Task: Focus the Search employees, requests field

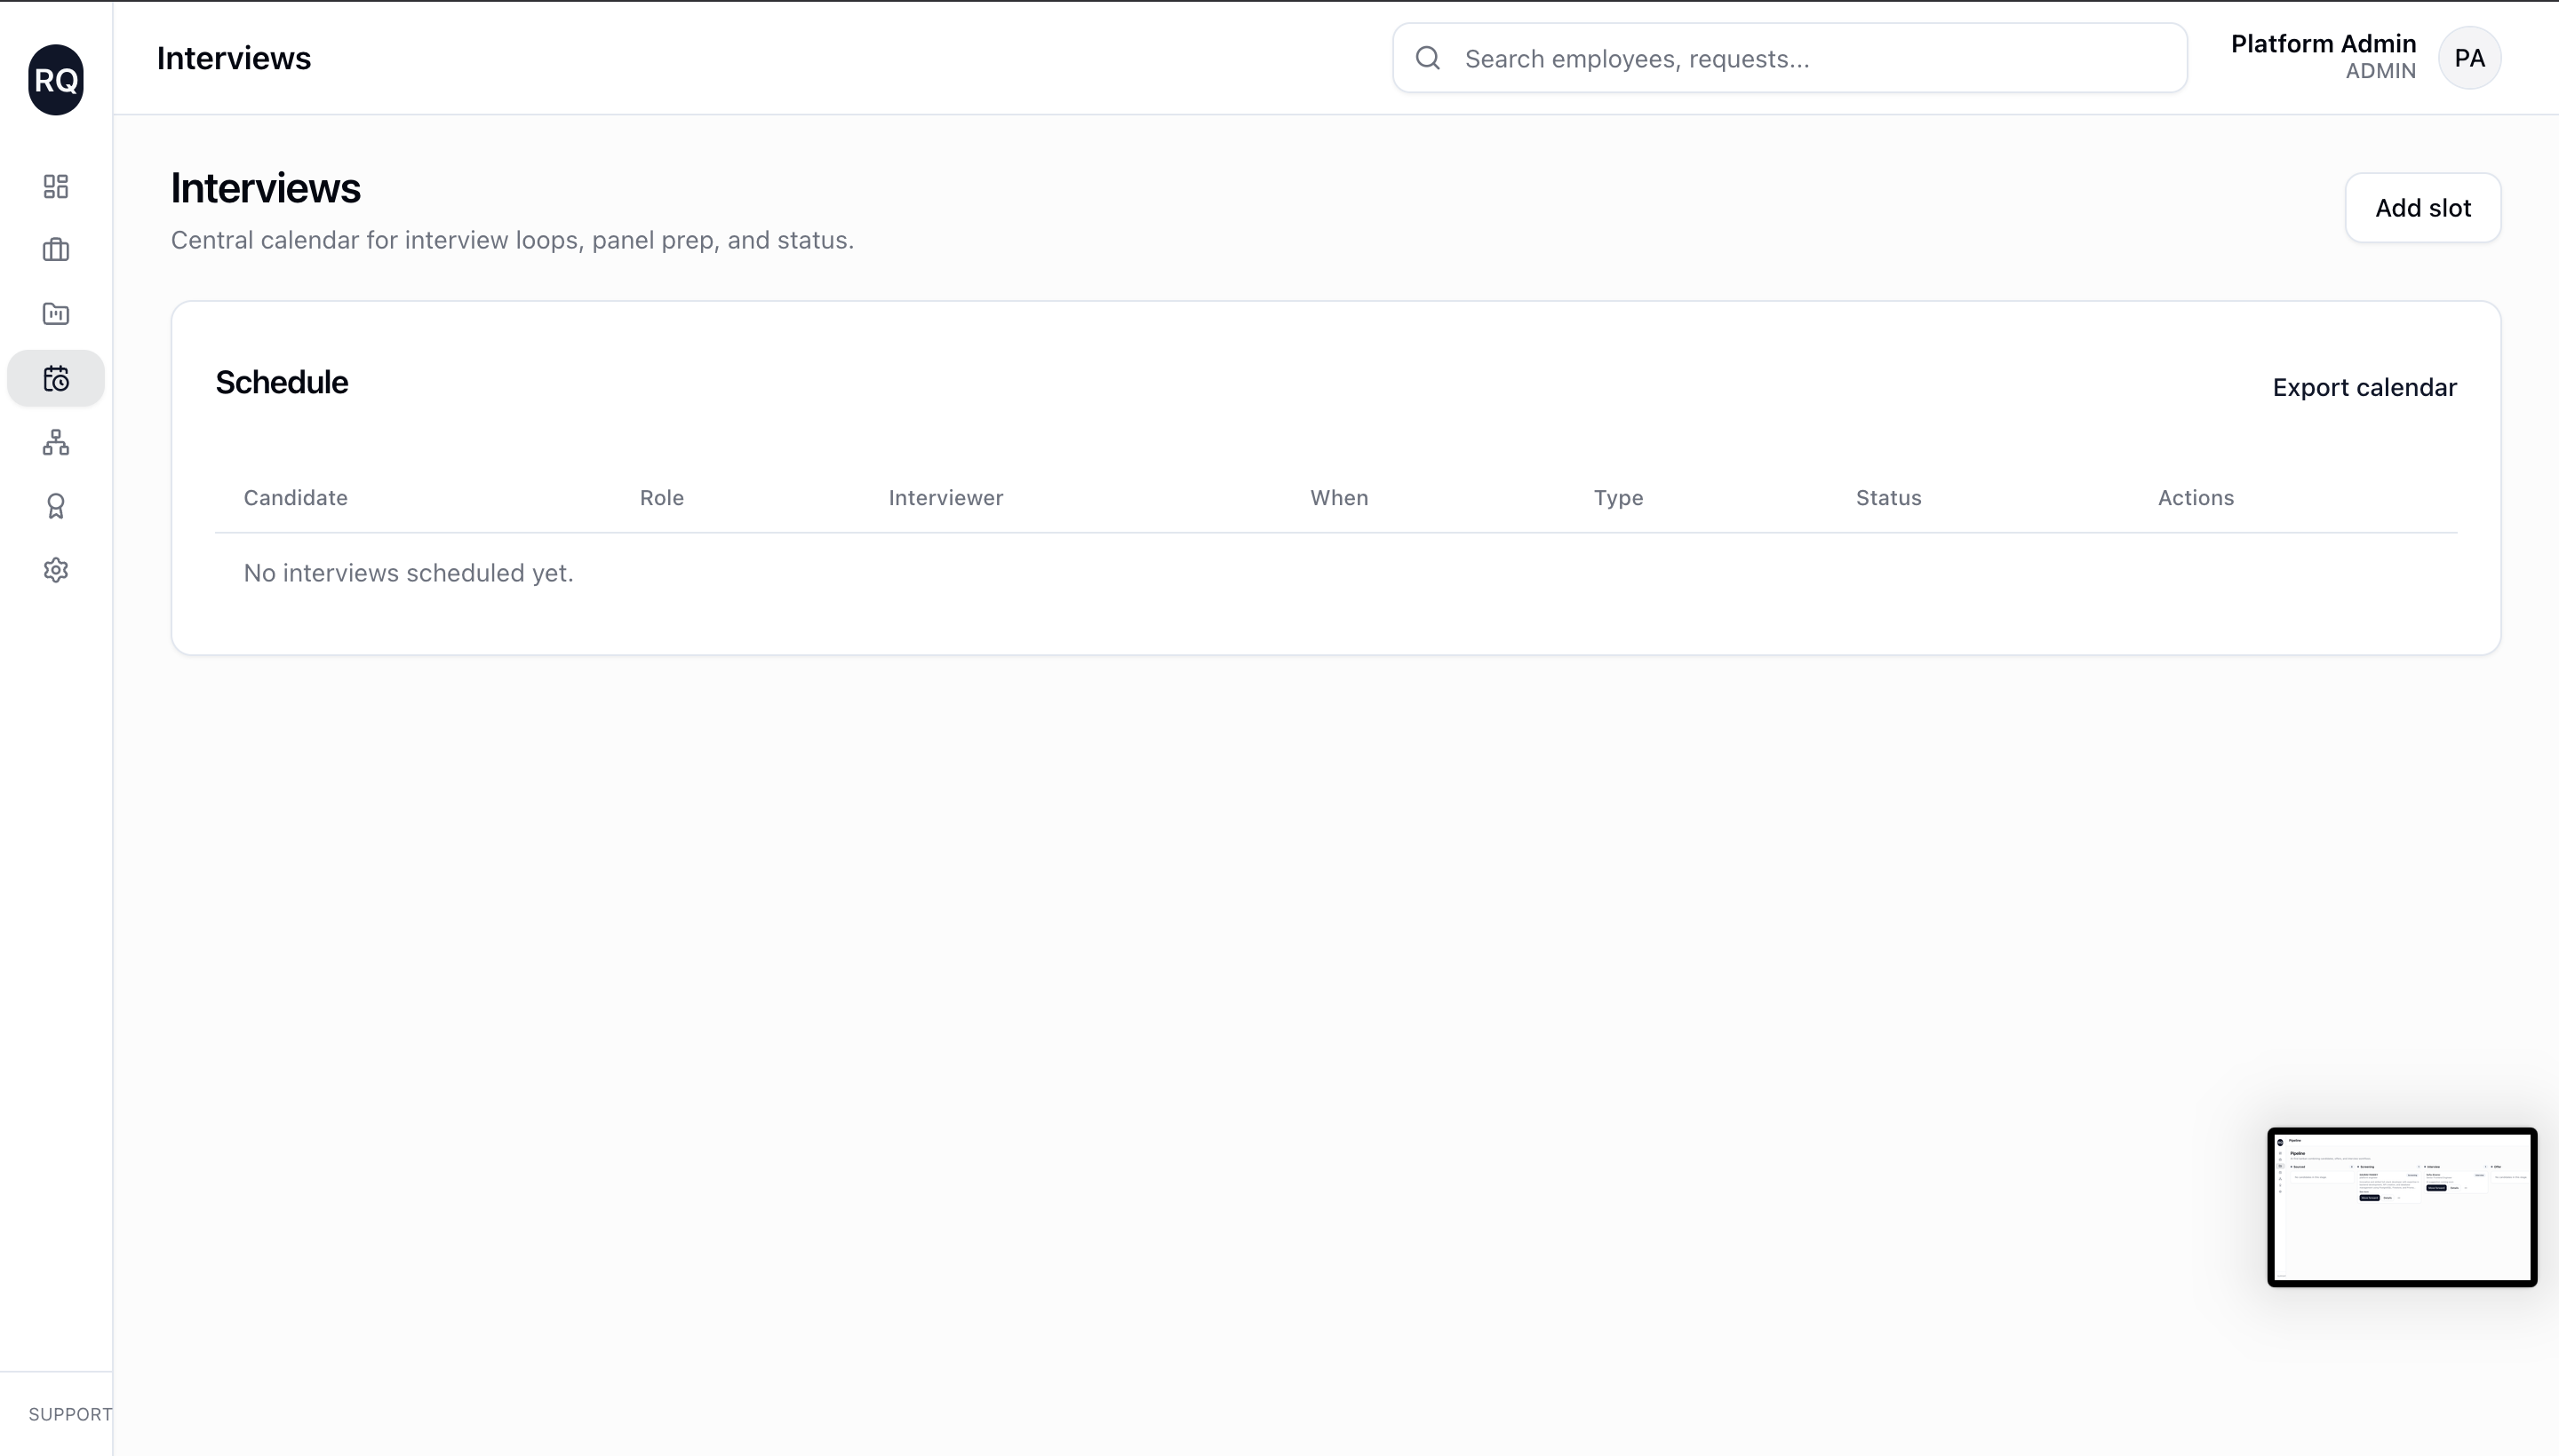Action: 1801,59
